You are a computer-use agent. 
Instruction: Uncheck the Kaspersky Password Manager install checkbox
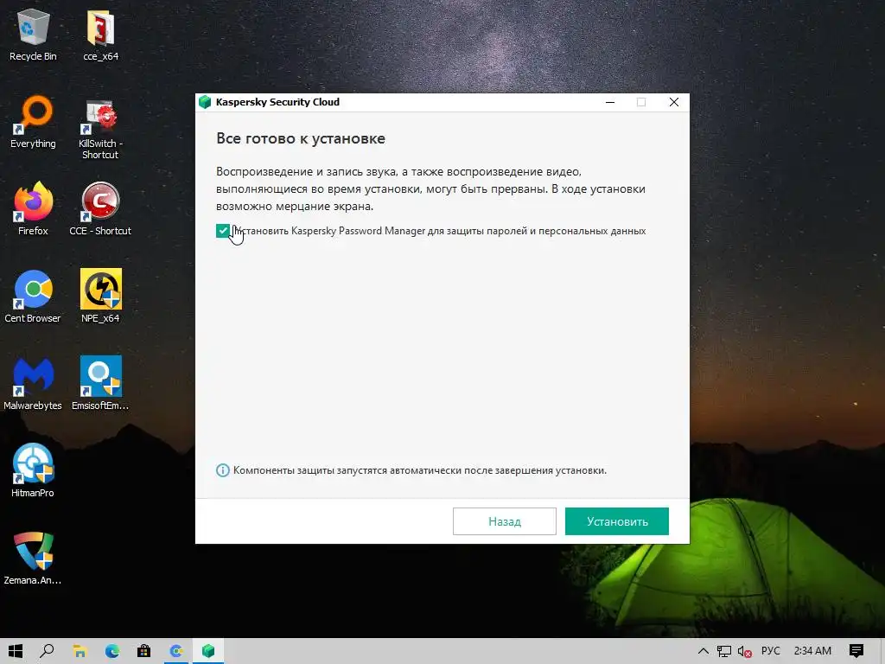[x=222, y=230]
